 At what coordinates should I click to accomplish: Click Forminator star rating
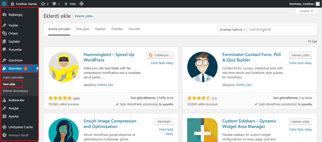click(199, 98)
